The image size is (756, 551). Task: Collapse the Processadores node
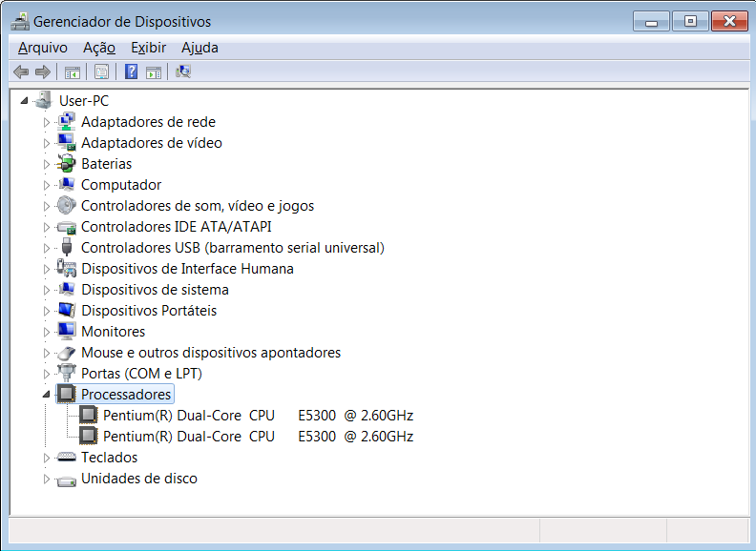[x=46, y=394]
